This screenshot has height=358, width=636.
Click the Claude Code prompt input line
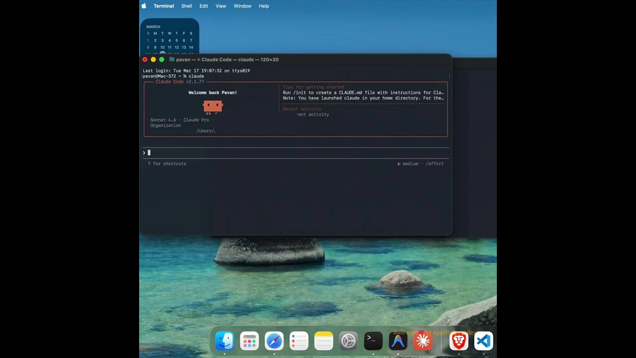coord(296,153)
